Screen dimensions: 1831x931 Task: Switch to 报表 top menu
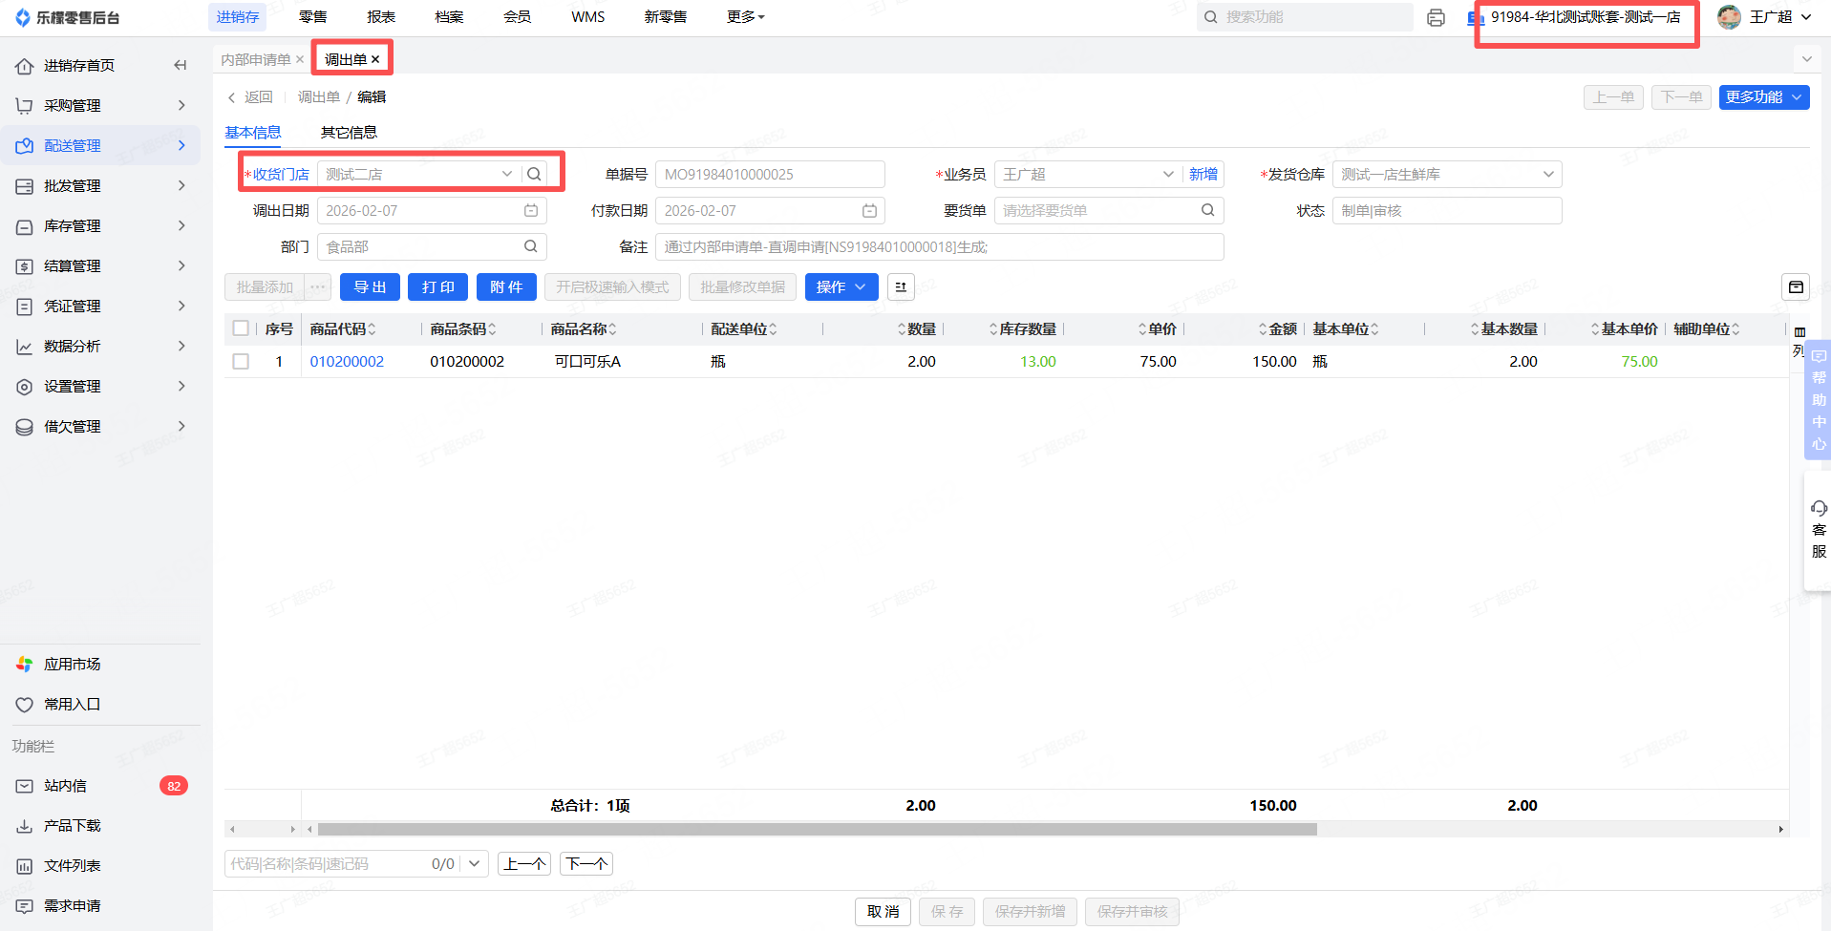point(381,17)
